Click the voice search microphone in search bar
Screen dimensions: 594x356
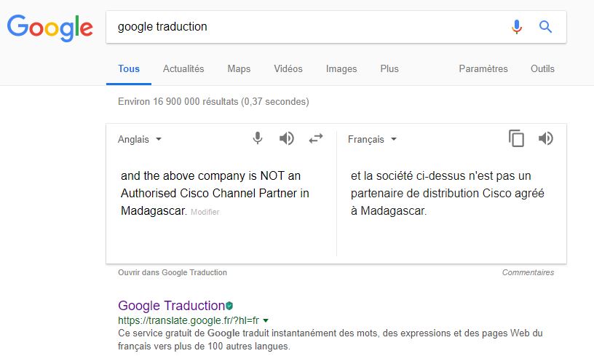click(x=517, y=27)
